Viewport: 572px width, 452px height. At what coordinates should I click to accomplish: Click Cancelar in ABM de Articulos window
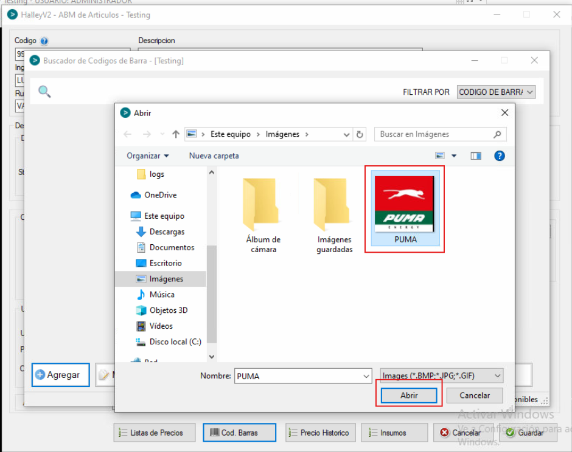pos(462,433)
